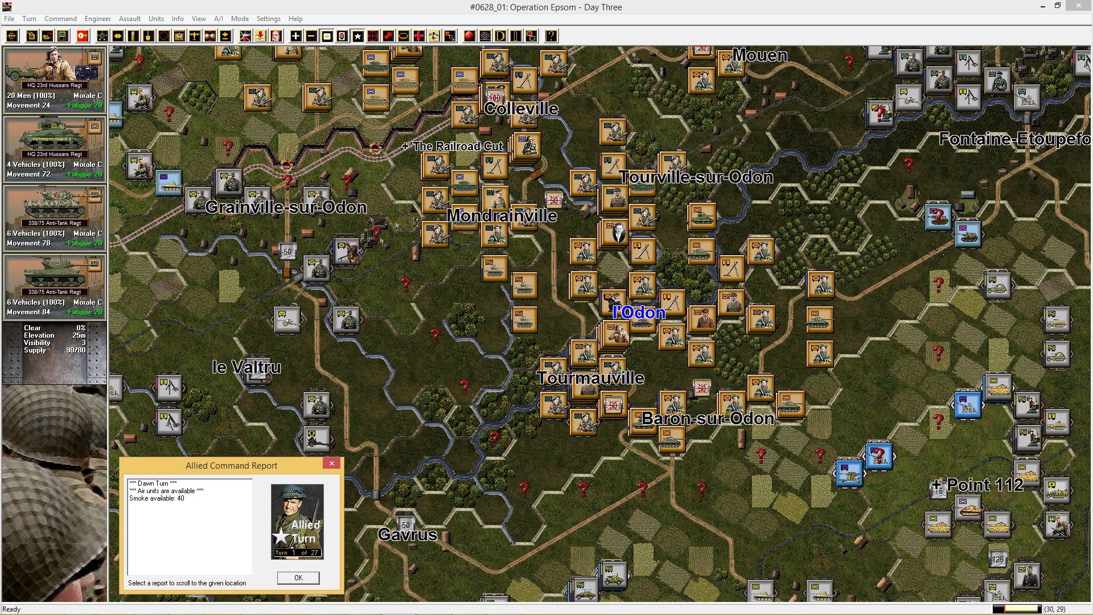Click the gray gear ring toolbar icon
Image resolution: width=1093 pixels, height=615 pixels.
485,36
